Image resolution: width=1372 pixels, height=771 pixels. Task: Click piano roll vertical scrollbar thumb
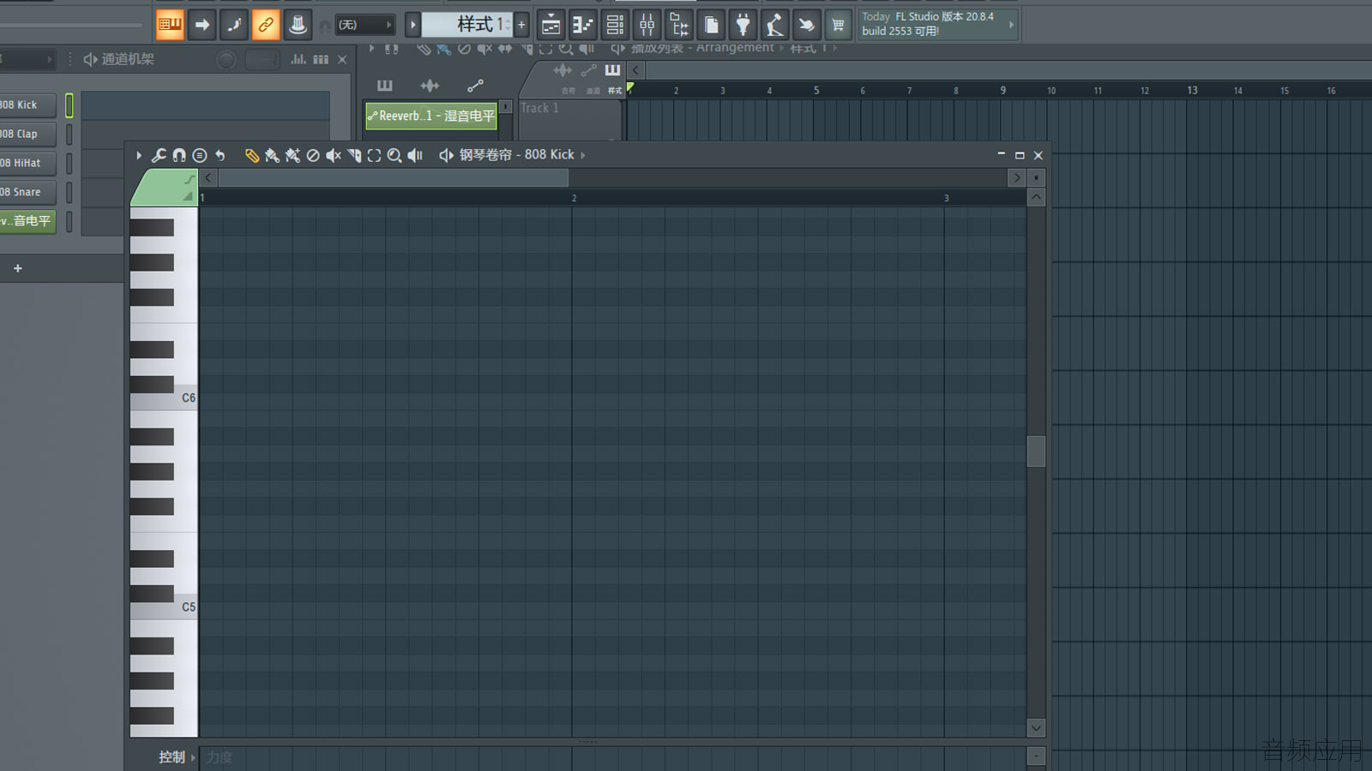1036,451
